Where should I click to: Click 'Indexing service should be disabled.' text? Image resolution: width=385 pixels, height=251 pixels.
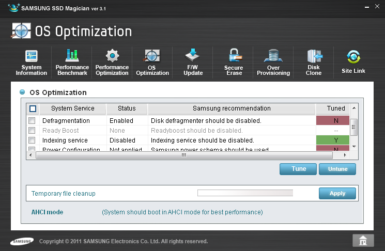click(x=203, y=140)
